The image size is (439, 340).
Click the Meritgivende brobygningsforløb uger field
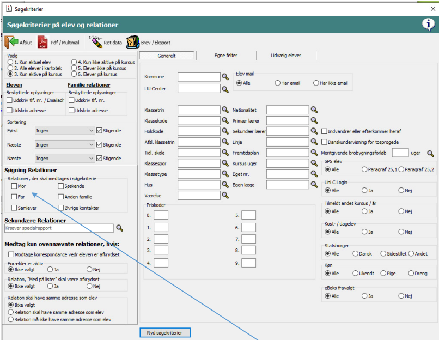pyautogui.click(x=400, y=153)
